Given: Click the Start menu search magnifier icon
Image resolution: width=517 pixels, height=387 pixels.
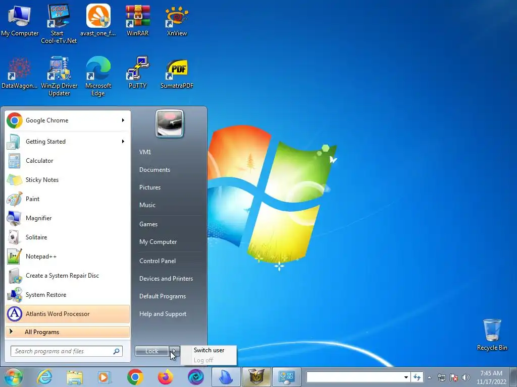Looking at the screenshot, I should click(117, 351).
